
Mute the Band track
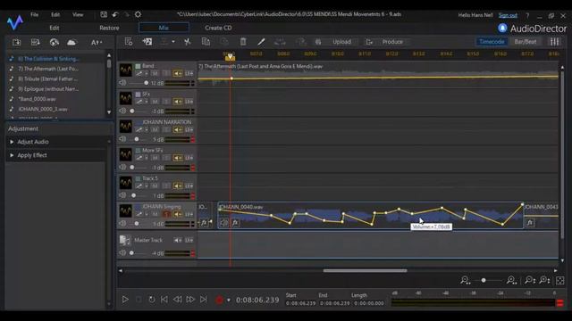coord(155,73)
